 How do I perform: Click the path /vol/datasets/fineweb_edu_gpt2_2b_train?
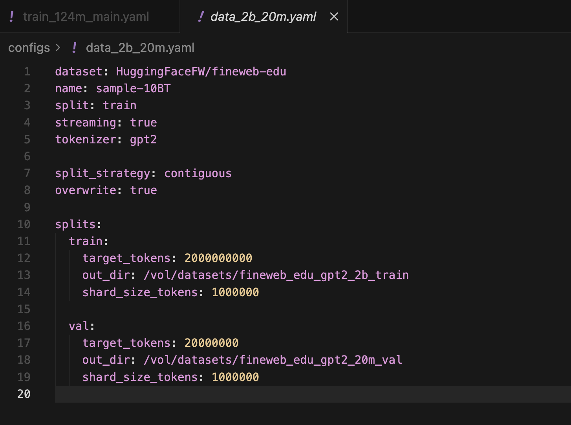pyautogui.click(x=276, y=275)
